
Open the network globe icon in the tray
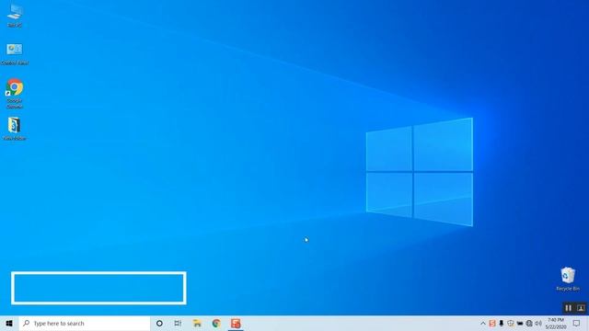coord(529,323)
